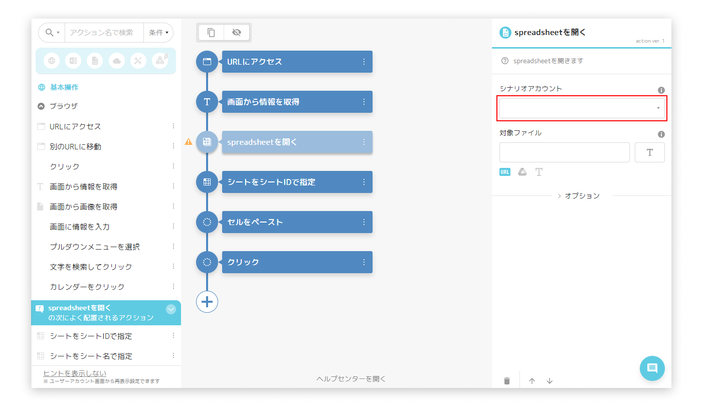The image size is (702, 406).
Task: Select the cloud services category icon
Action: [117, 61]
